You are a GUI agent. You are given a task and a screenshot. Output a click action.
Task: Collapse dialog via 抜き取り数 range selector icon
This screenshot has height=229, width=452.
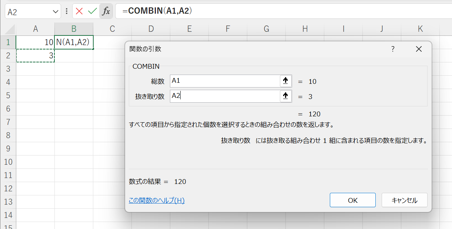point(285,96)
